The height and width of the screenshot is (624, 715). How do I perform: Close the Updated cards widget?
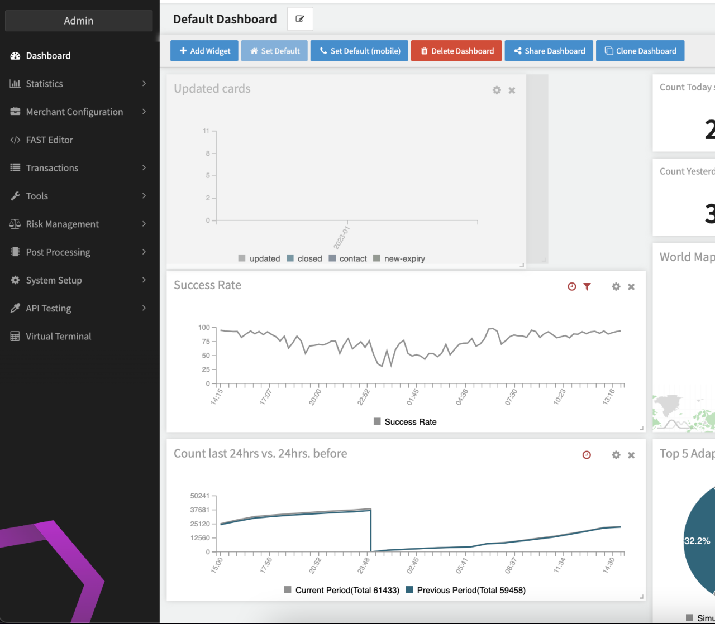pyautogui.click(x=512, y=90)
